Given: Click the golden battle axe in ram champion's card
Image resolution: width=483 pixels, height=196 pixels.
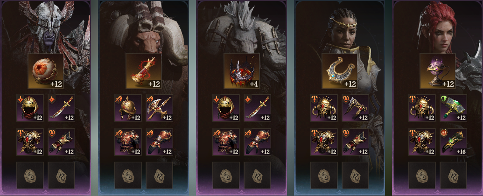Looking at the screenshot, I should [159, 108].
